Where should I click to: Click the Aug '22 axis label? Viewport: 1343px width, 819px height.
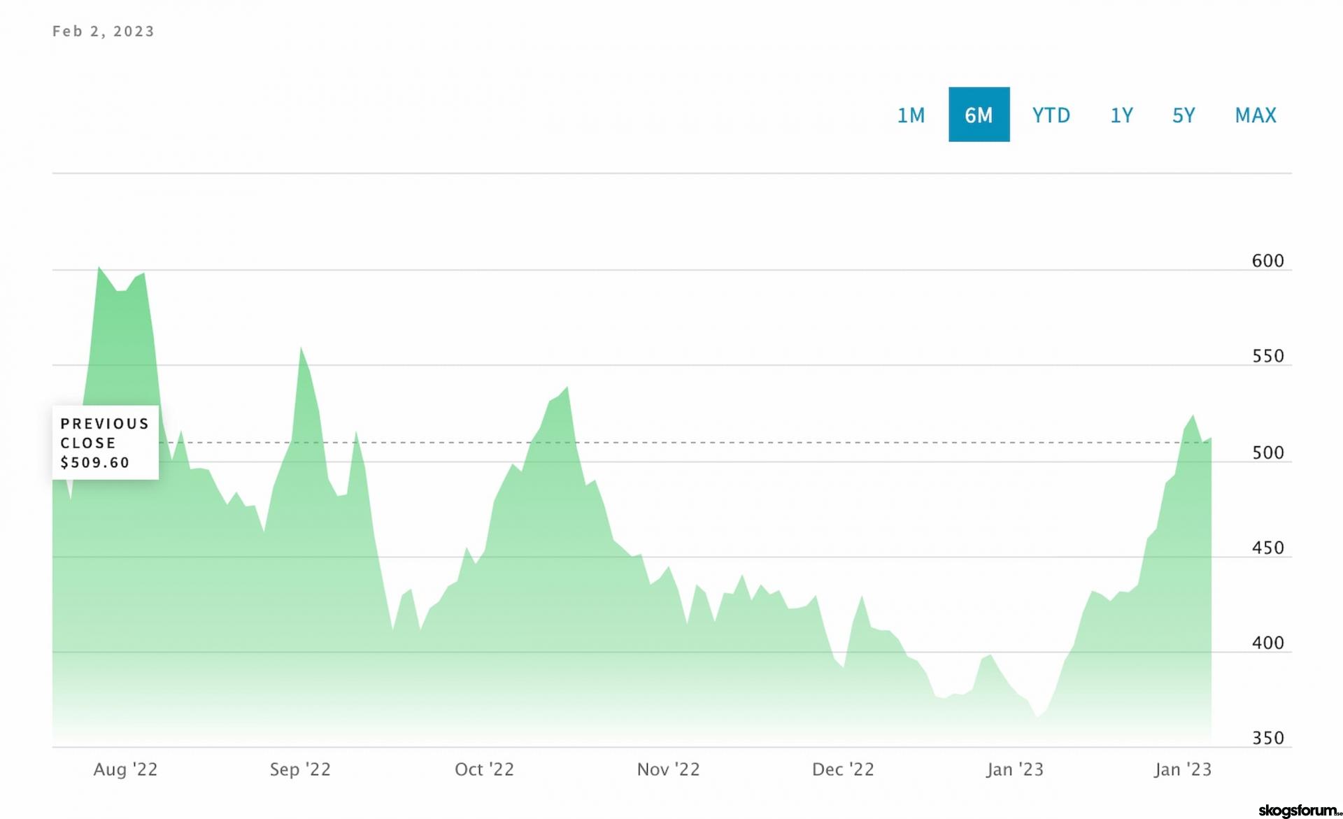point(125,769)
